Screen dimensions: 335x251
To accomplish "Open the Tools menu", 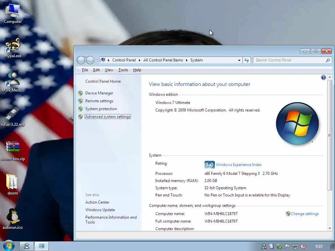I will pos(123,70).
